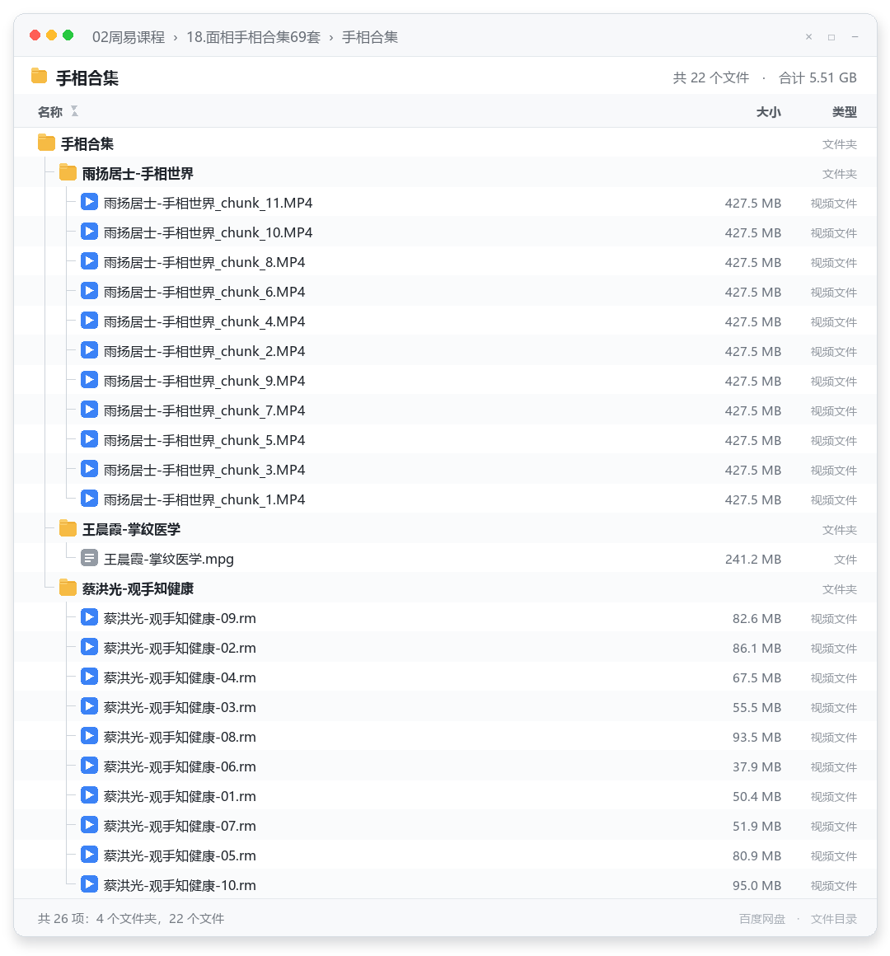Click the video icon of chunk_8.MP4
The height and width of the screenshot is (956, 890).
pyautogui.click(x=89, y=261)
